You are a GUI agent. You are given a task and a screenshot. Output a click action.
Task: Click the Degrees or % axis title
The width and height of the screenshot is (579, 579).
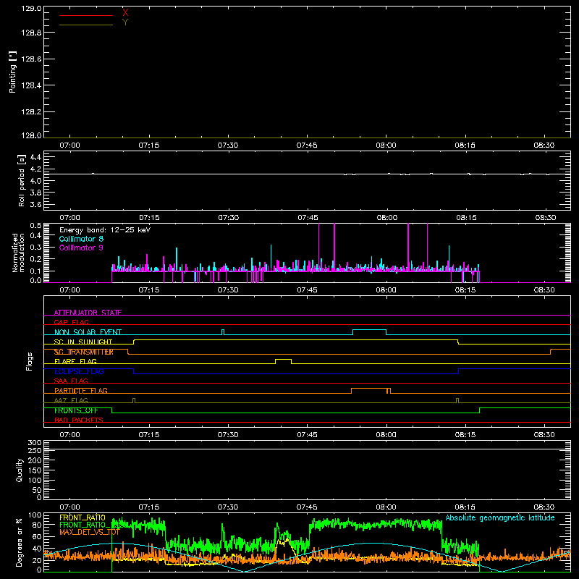20,542
